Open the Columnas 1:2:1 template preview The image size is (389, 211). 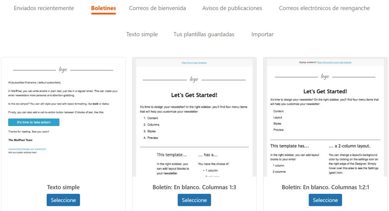point(325,117)
